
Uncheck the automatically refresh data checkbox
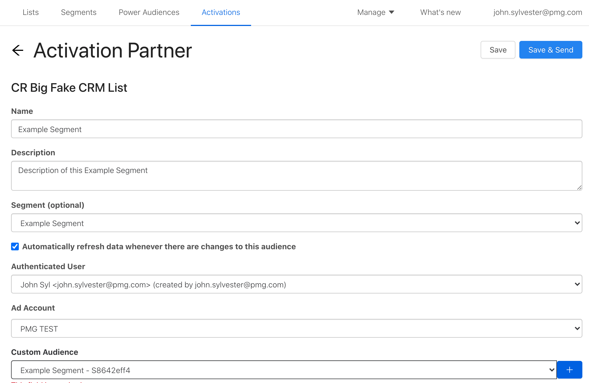pyautogui.click(x=15, y=246)
